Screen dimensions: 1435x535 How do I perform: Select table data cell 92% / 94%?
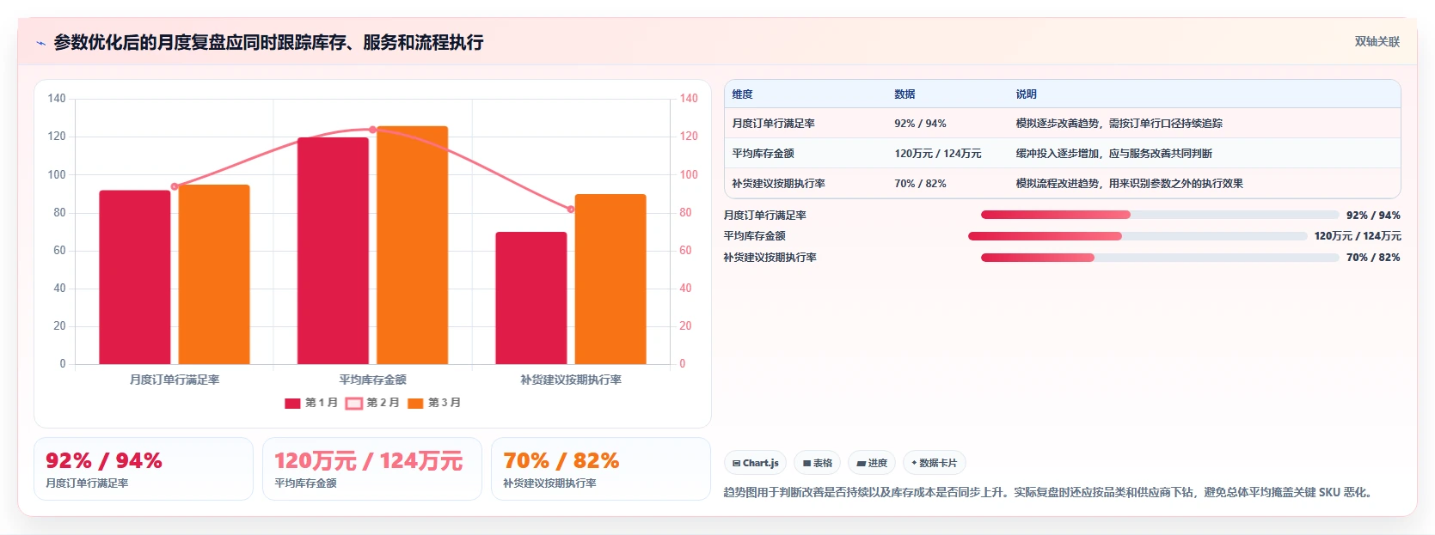[920, 124]
